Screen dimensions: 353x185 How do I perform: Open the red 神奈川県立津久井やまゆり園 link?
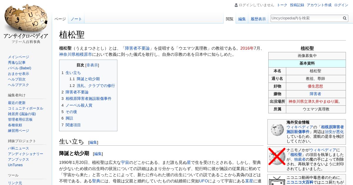313,102
